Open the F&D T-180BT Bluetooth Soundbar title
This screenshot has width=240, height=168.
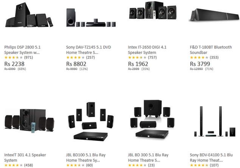(x=211, y=50)
